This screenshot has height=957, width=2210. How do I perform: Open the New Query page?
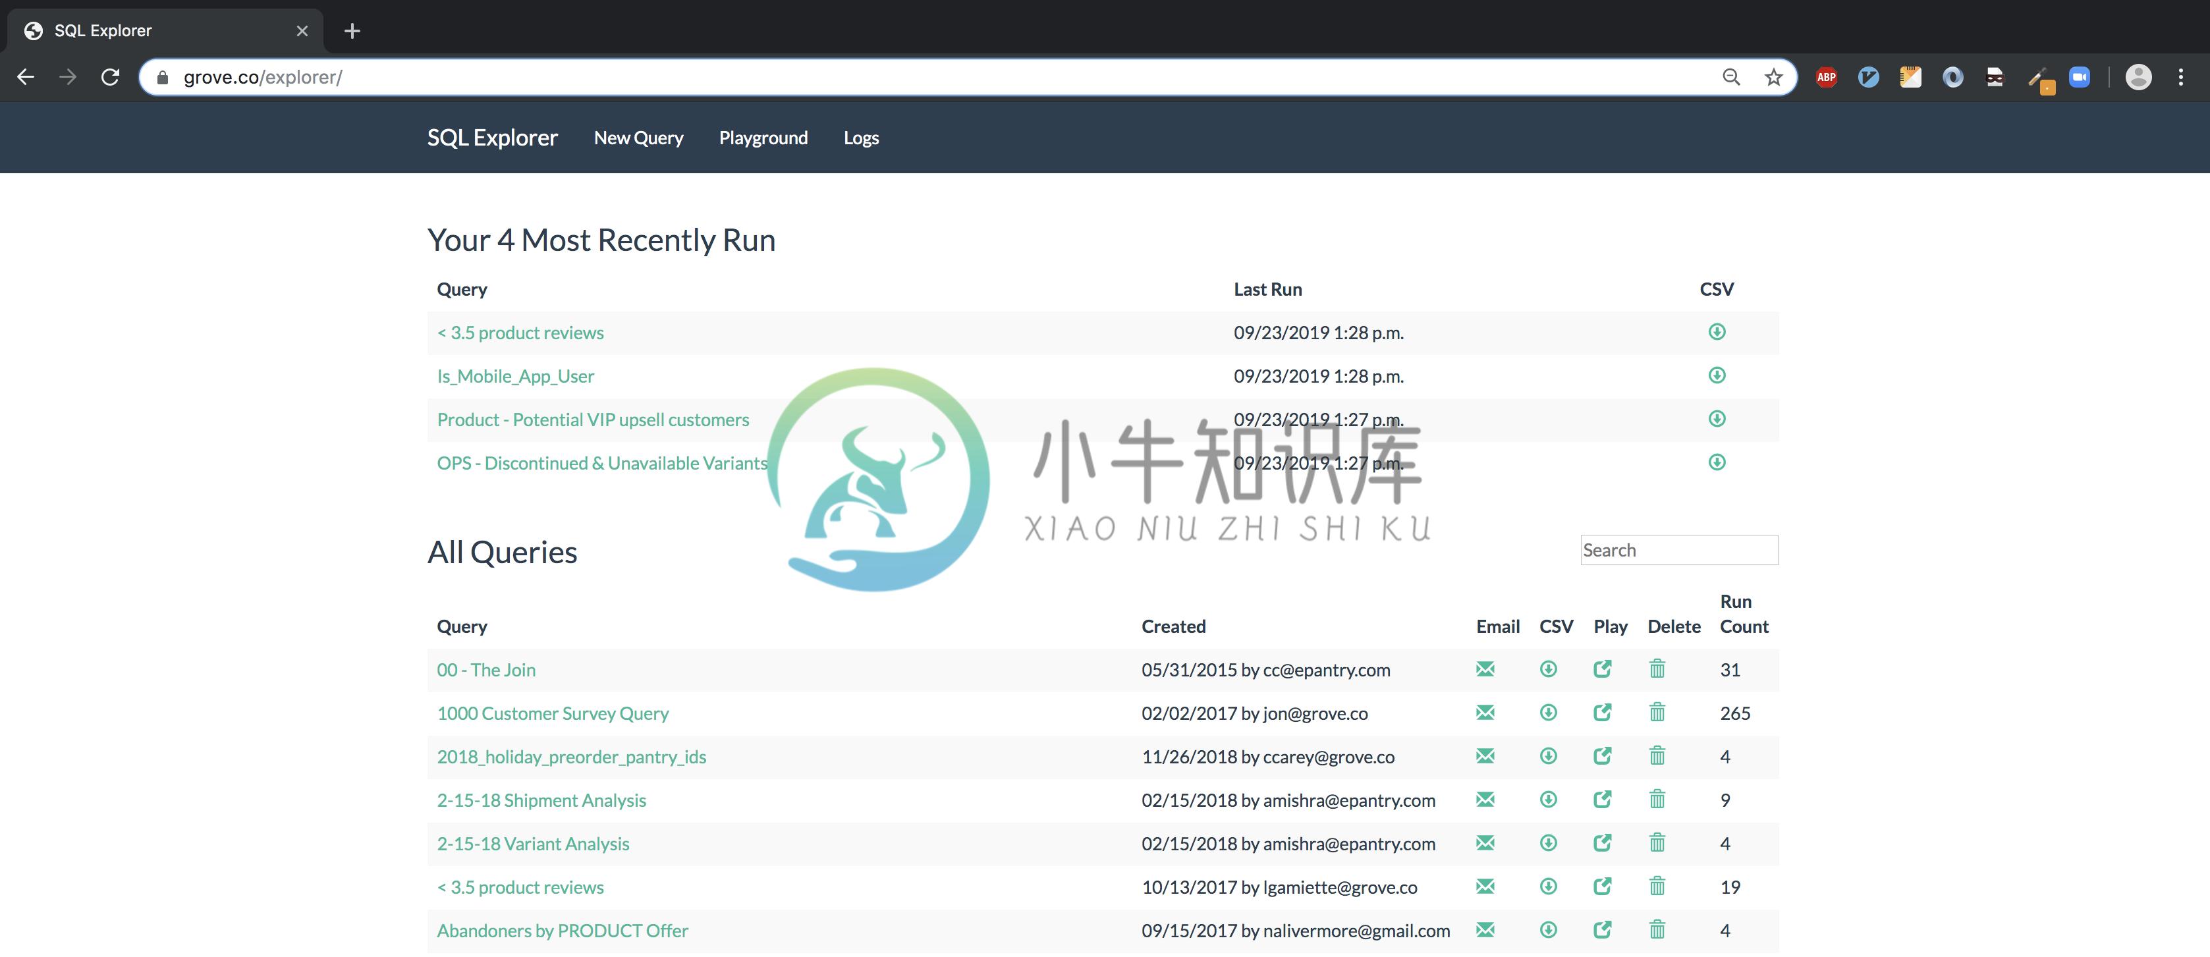coord(638,138)
